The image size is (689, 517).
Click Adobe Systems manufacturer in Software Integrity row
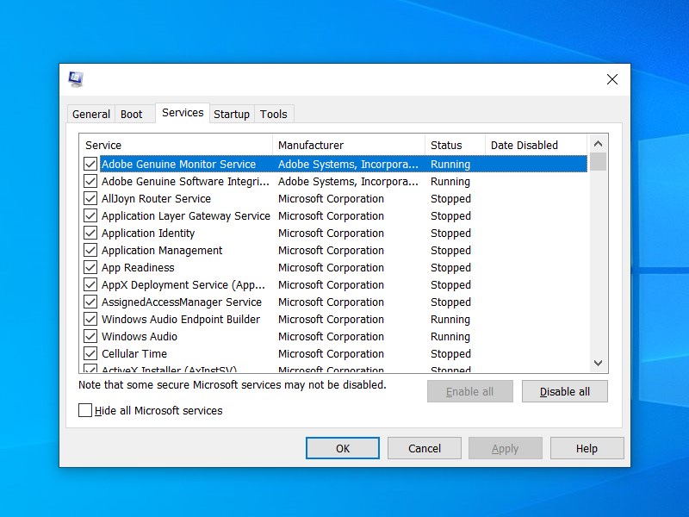coord(348,182)
